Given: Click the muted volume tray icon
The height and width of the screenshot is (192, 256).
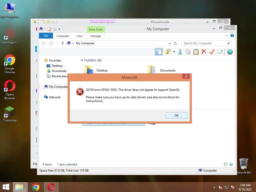Looking at the screenshot, I should [220, 187].
